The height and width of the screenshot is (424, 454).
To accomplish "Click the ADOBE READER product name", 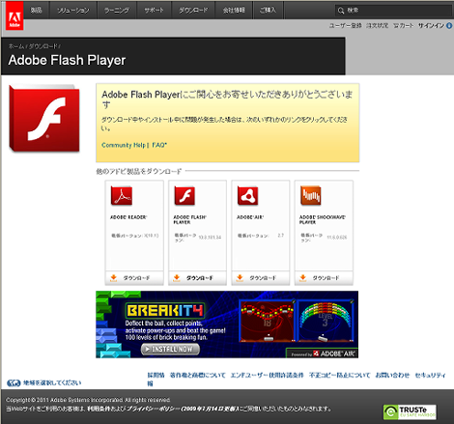I will [x=128, y=217].
